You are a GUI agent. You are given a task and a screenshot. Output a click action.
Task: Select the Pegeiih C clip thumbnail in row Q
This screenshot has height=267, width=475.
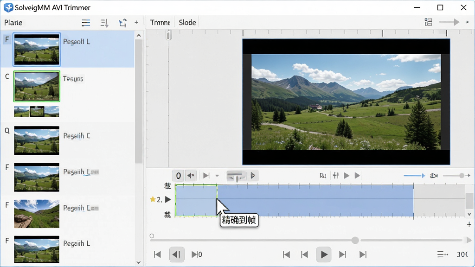37,140
